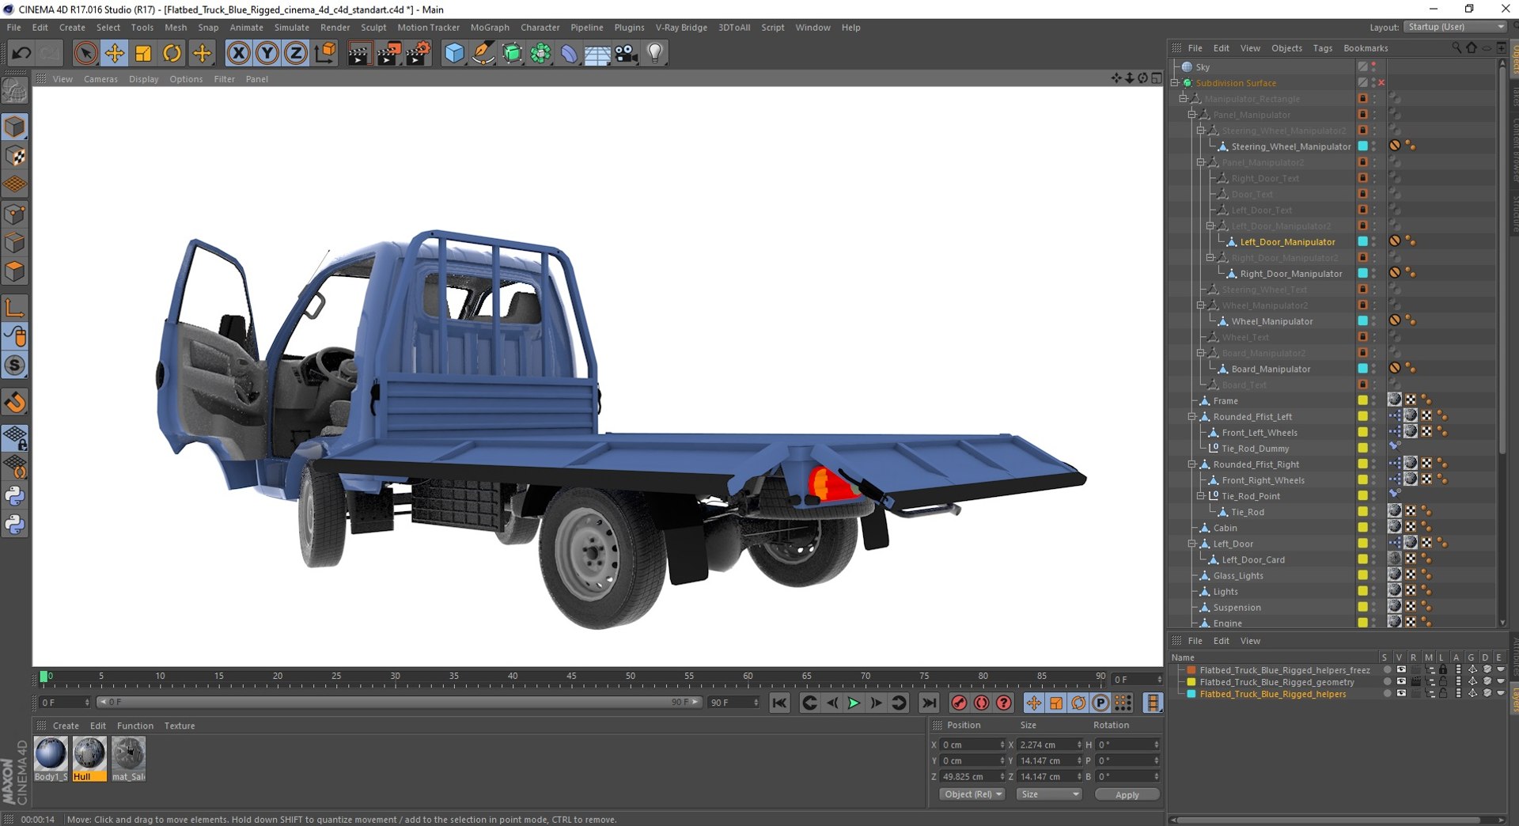Add a Cube primitive object
This screenshot has height=826, width=1519.
[x=454, y=53]
